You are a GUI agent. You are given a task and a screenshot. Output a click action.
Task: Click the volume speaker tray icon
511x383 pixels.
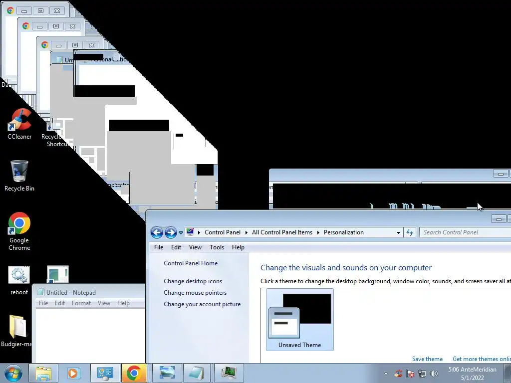tap(434, 374)
